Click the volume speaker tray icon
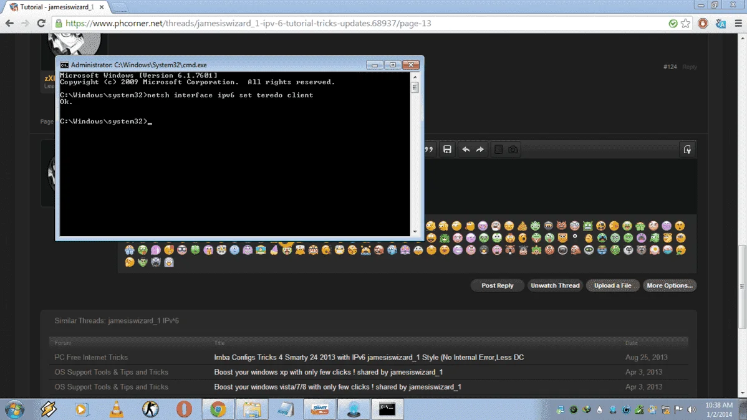 [692, 409]
